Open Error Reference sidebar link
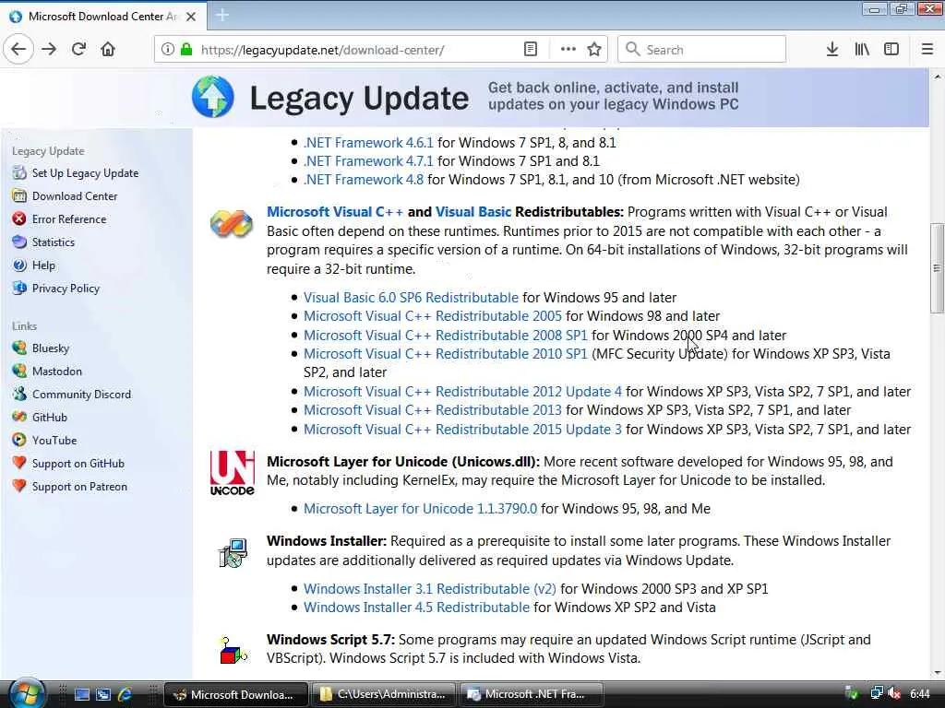945x708 pixels. (69, 219)
